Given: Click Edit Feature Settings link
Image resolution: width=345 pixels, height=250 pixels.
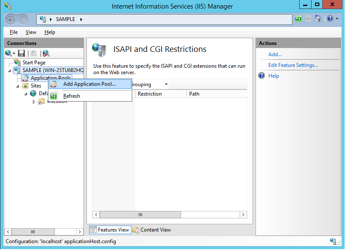Looking at the screenshot, I should (x=293, y=65).
